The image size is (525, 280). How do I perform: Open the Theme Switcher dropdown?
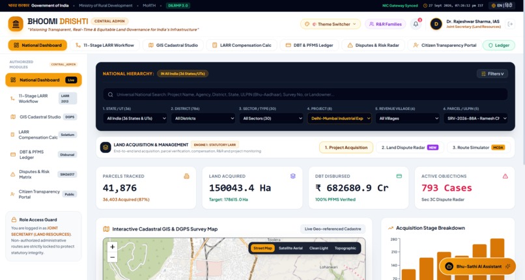tap(330, 24)
